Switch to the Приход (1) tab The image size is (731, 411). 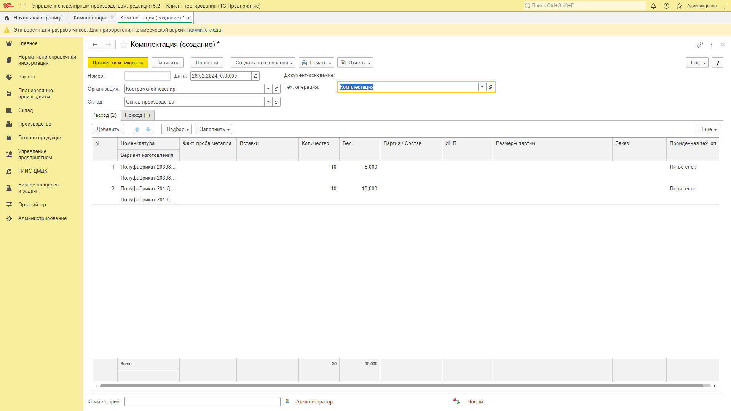137,115
